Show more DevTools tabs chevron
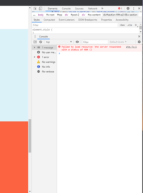 [x=102, y=9]
